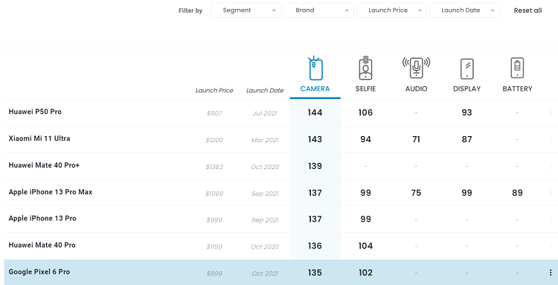
Task: Open the Launch Date filter dropdown
Action: point(464,10)
